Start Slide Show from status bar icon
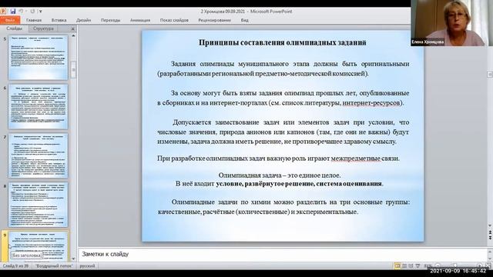This screenshot has height=277, width=493. coord(418,266)
